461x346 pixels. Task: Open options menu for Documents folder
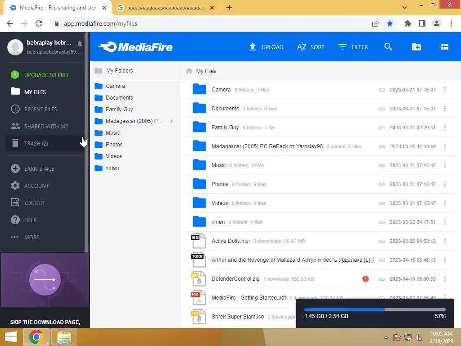[x=445, y=109]
